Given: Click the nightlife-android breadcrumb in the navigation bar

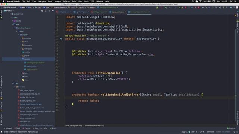Looking at the screenshot, I should (10, 7).
